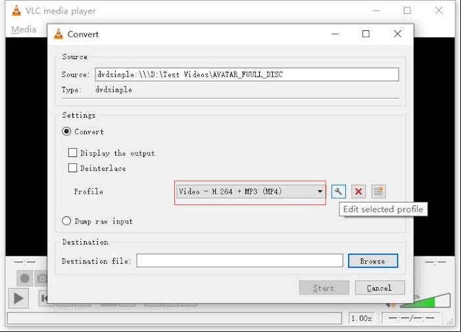Open the Media menu in VLC

[x=24, y=30]
